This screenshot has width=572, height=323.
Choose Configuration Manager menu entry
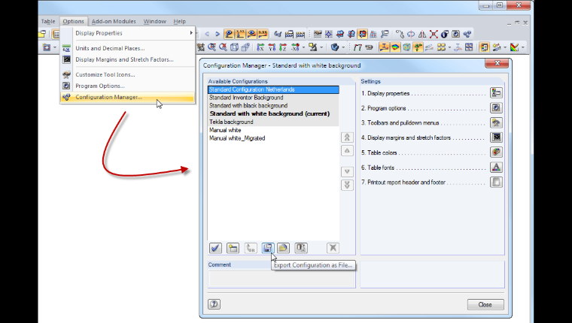click(127, 97)
